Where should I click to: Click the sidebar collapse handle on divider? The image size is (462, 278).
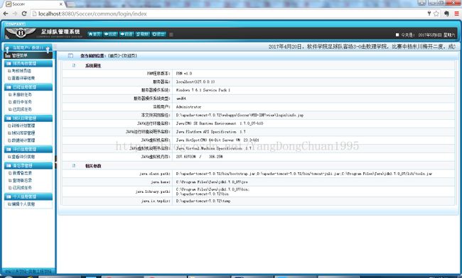(x=55, y=162)
